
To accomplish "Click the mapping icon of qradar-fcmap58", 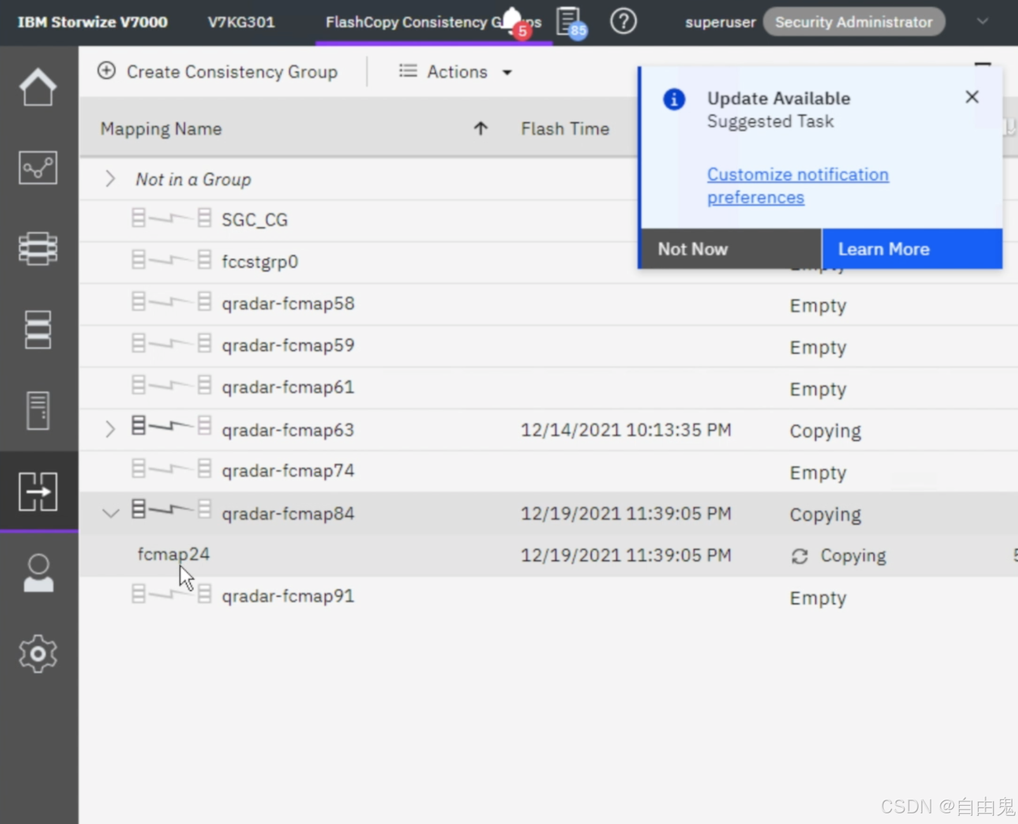I will click(x=171, y=302).
